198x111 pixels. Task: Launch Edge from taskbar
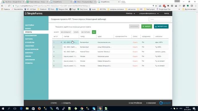[x=21, y=109]
